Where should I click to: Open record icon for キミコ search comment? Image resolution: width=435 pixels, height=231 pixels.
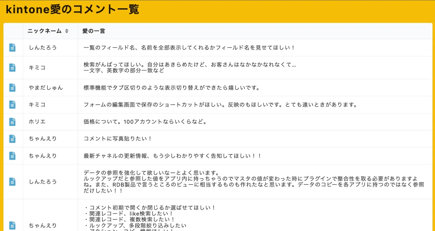(13, 68)
